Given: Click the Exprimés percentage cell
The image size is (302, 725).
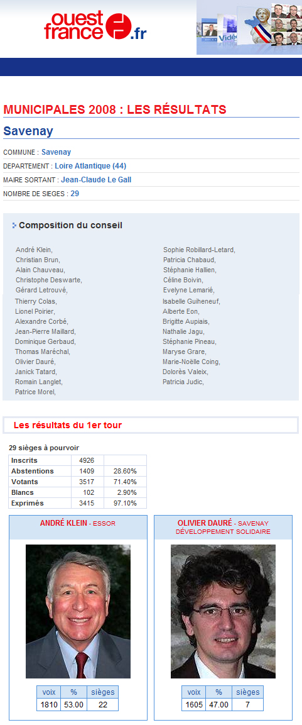Looking at the screenshot, I should [x=125, y=503].
